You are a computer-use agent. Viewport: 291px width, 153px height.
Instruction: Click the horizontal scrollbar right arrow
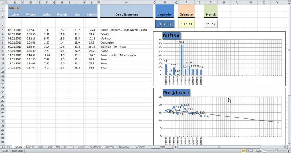[285, 147]
